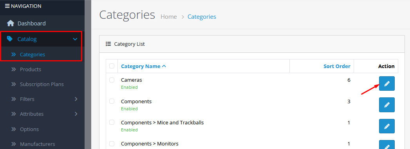Tick the checkbox for Components > Monitors

click(112, 144)
